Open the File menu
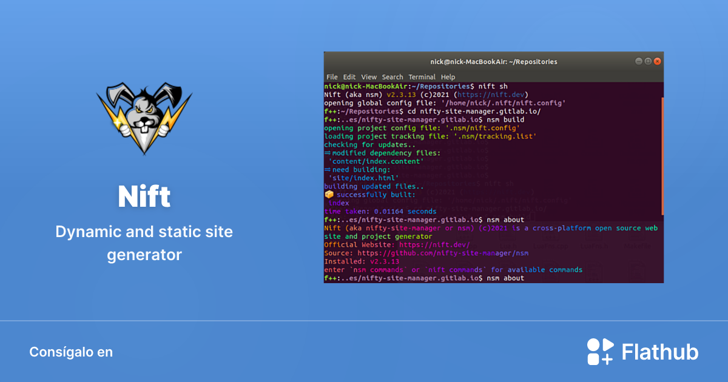Viewport: 728px width, 382px height. coord(331,77)
